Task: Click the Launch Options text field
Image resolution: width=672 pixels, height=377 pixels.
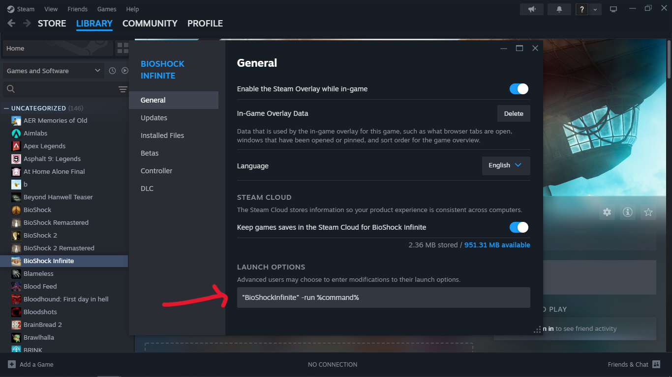Action: pos(383,297)
